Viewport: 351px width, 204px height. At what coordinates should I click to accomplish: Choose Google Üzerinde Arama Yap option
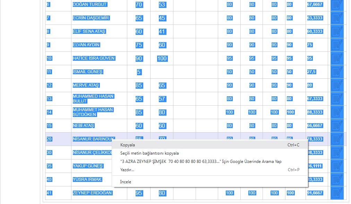201,162
